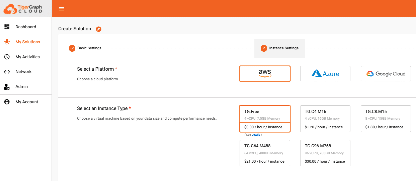The width and height of the screenshot is (416, 181).
Task: Toggle the hamburger menu icon
Action: [x=62, y=9]
